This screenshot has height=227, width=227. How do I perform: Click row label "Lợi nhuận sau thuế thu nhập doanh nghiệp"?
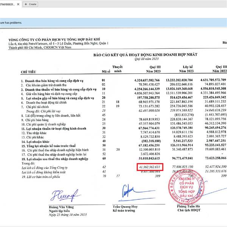pos(58,159)
